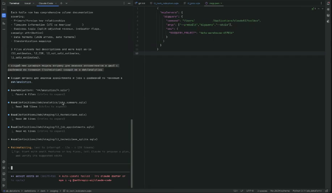
Task: Close the .mcp.json editor tab
Action: click(221, 3)
